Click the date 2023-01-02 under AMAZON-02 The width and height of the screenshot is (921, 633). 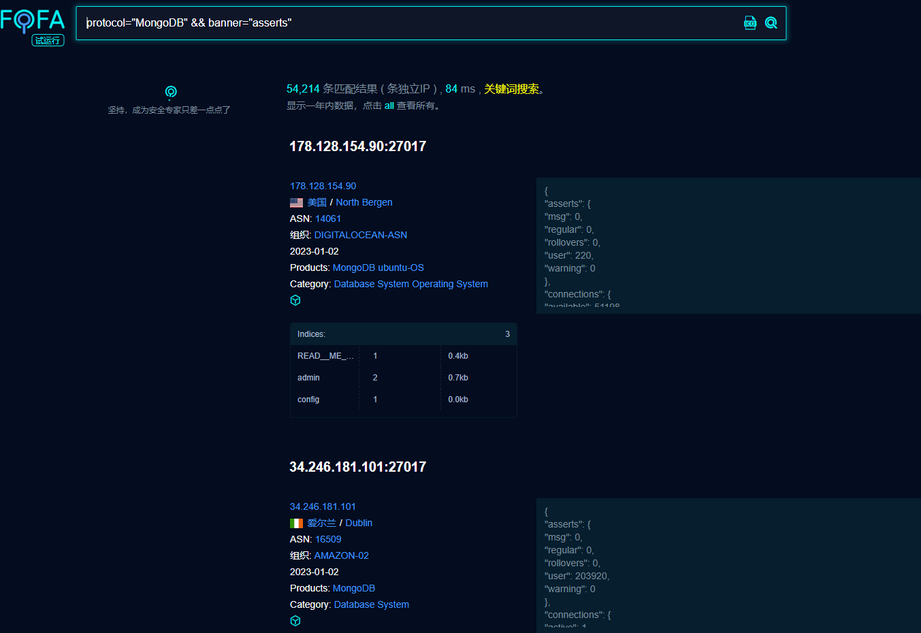[x=314, y=572]
